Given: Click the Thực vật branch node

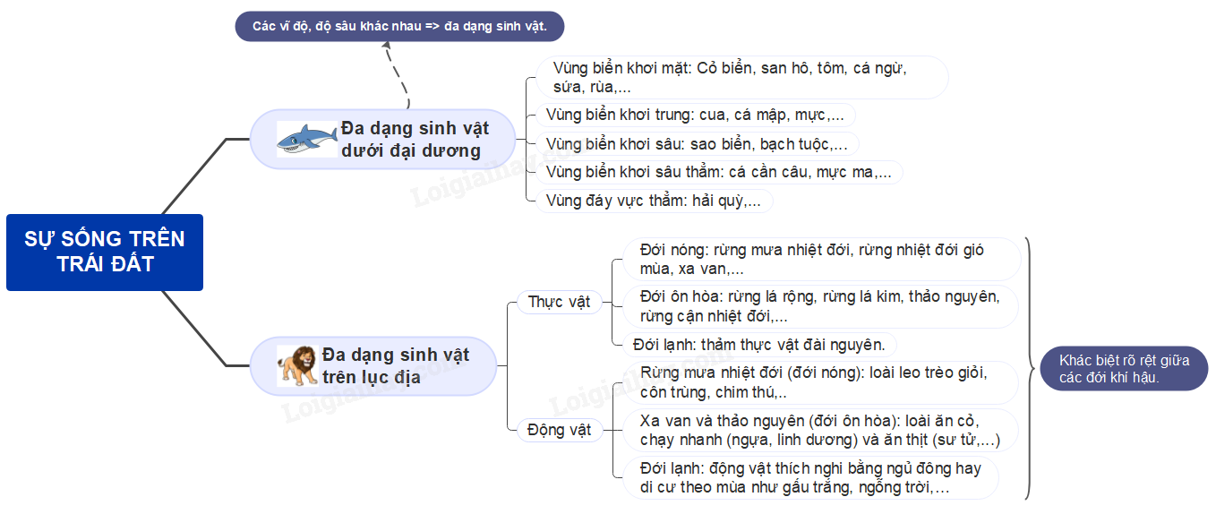Looking at the screenshot, I should coord(559,302).
